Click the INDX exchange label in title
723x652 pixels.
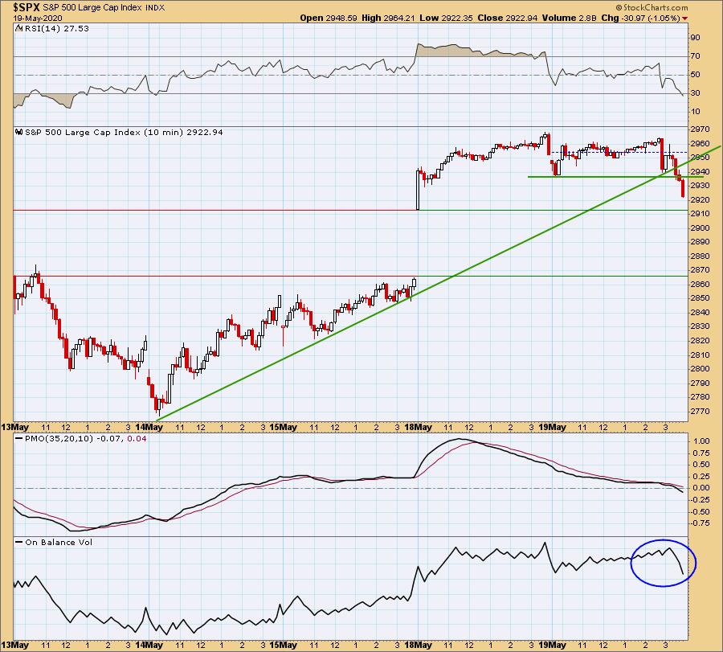click(154, 8)
